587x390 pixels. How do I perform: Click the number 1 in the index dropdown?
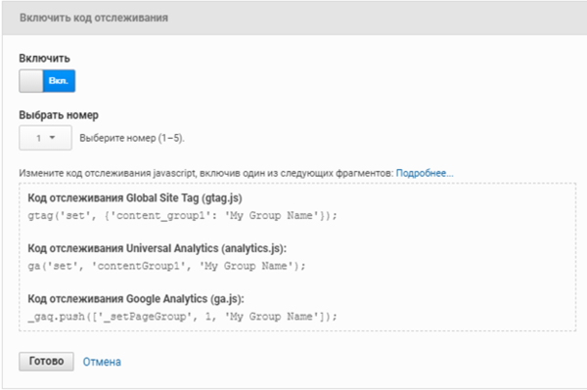pyautogui.click(x=38, y=139)
